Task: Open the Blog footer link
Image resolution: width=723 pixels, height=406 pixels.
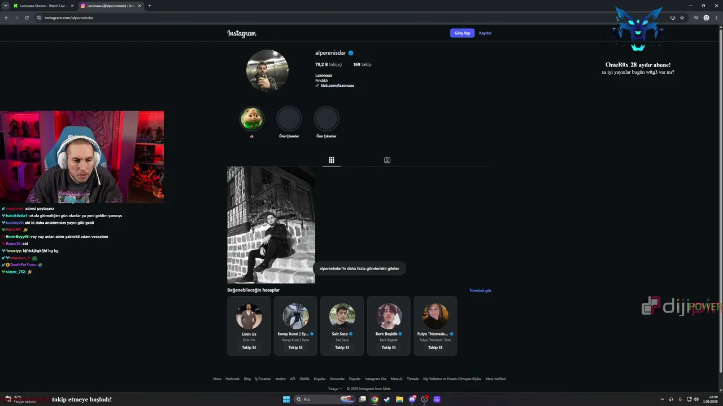Action: [x=247, y=379]
